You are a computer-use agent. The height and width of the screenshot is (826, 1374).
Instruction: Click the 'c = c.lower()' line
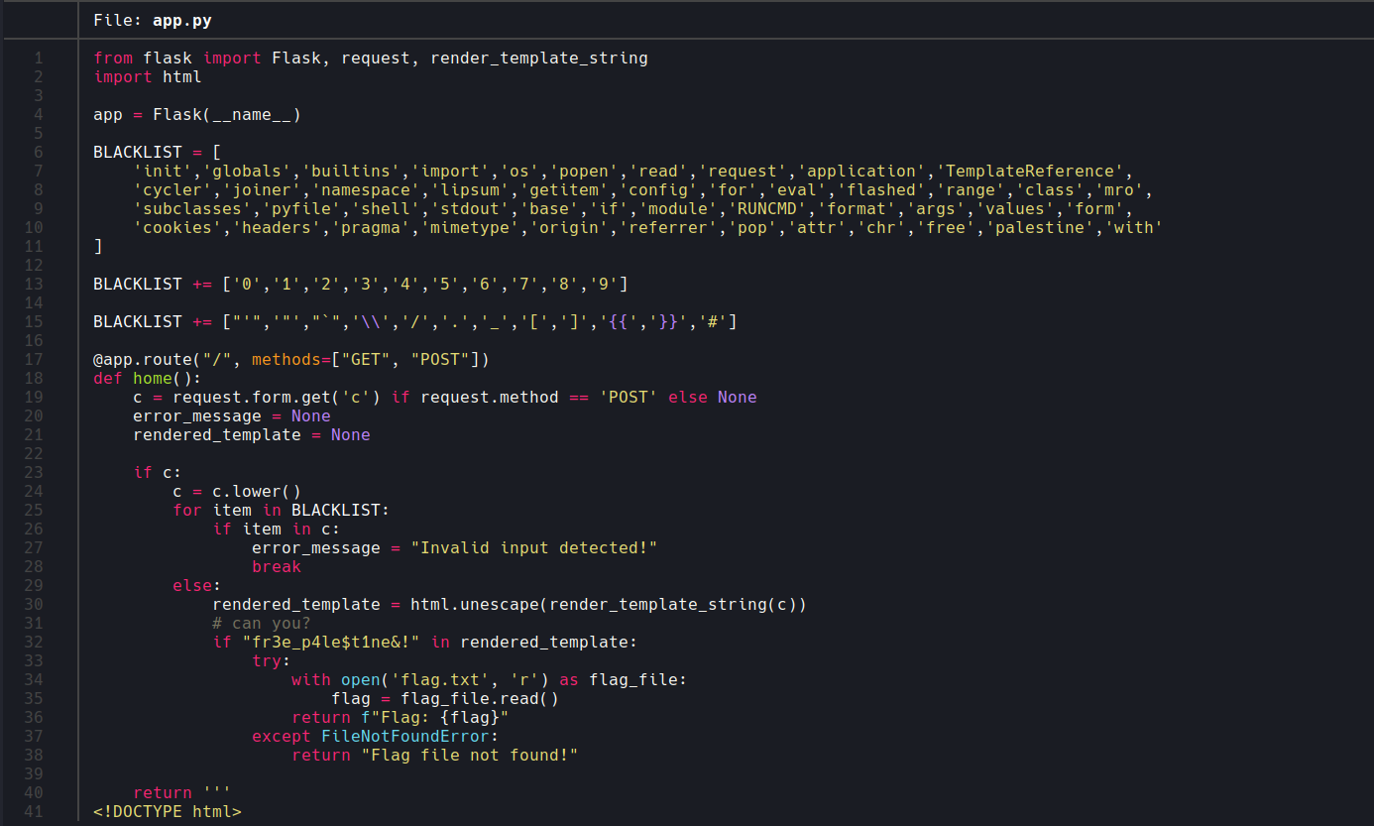pyautogui.click(x=237, y=491)
